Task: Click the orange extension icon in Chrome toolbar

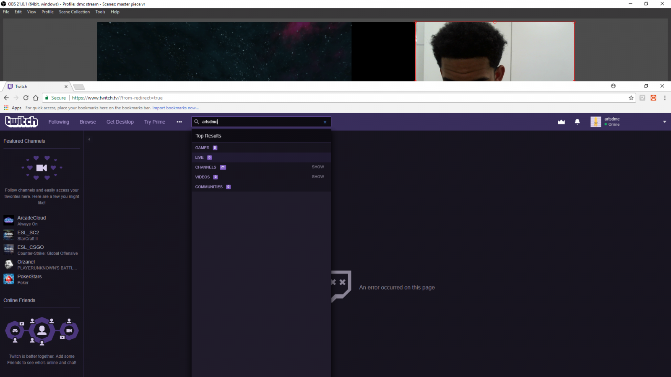Action: coord(653,98)
